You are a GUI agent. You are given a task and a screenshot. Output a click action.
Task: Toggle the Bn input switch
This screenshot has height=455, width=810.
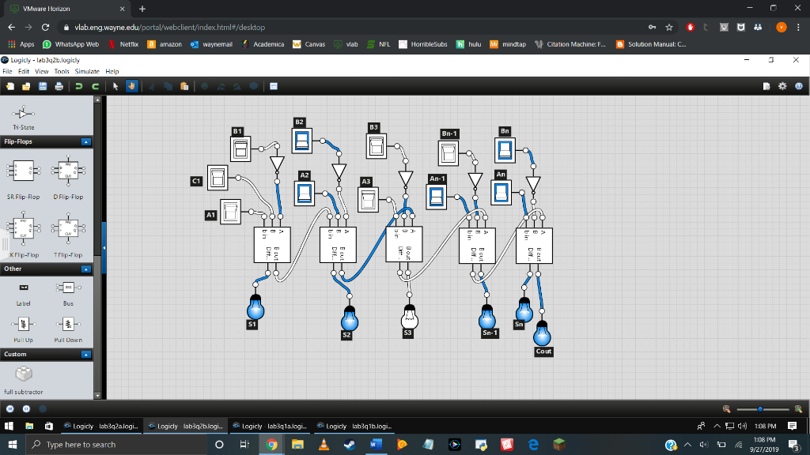(505, 150)
